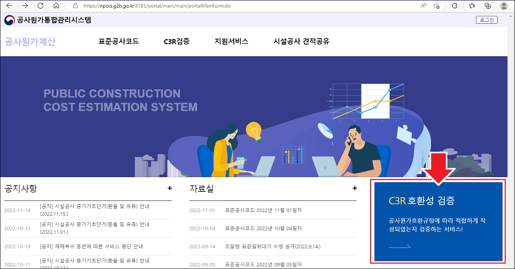
Task: Open 표준공사코드 2022년 11월 01일자 file
Action: pyautogui.click(x=263, y=210)
